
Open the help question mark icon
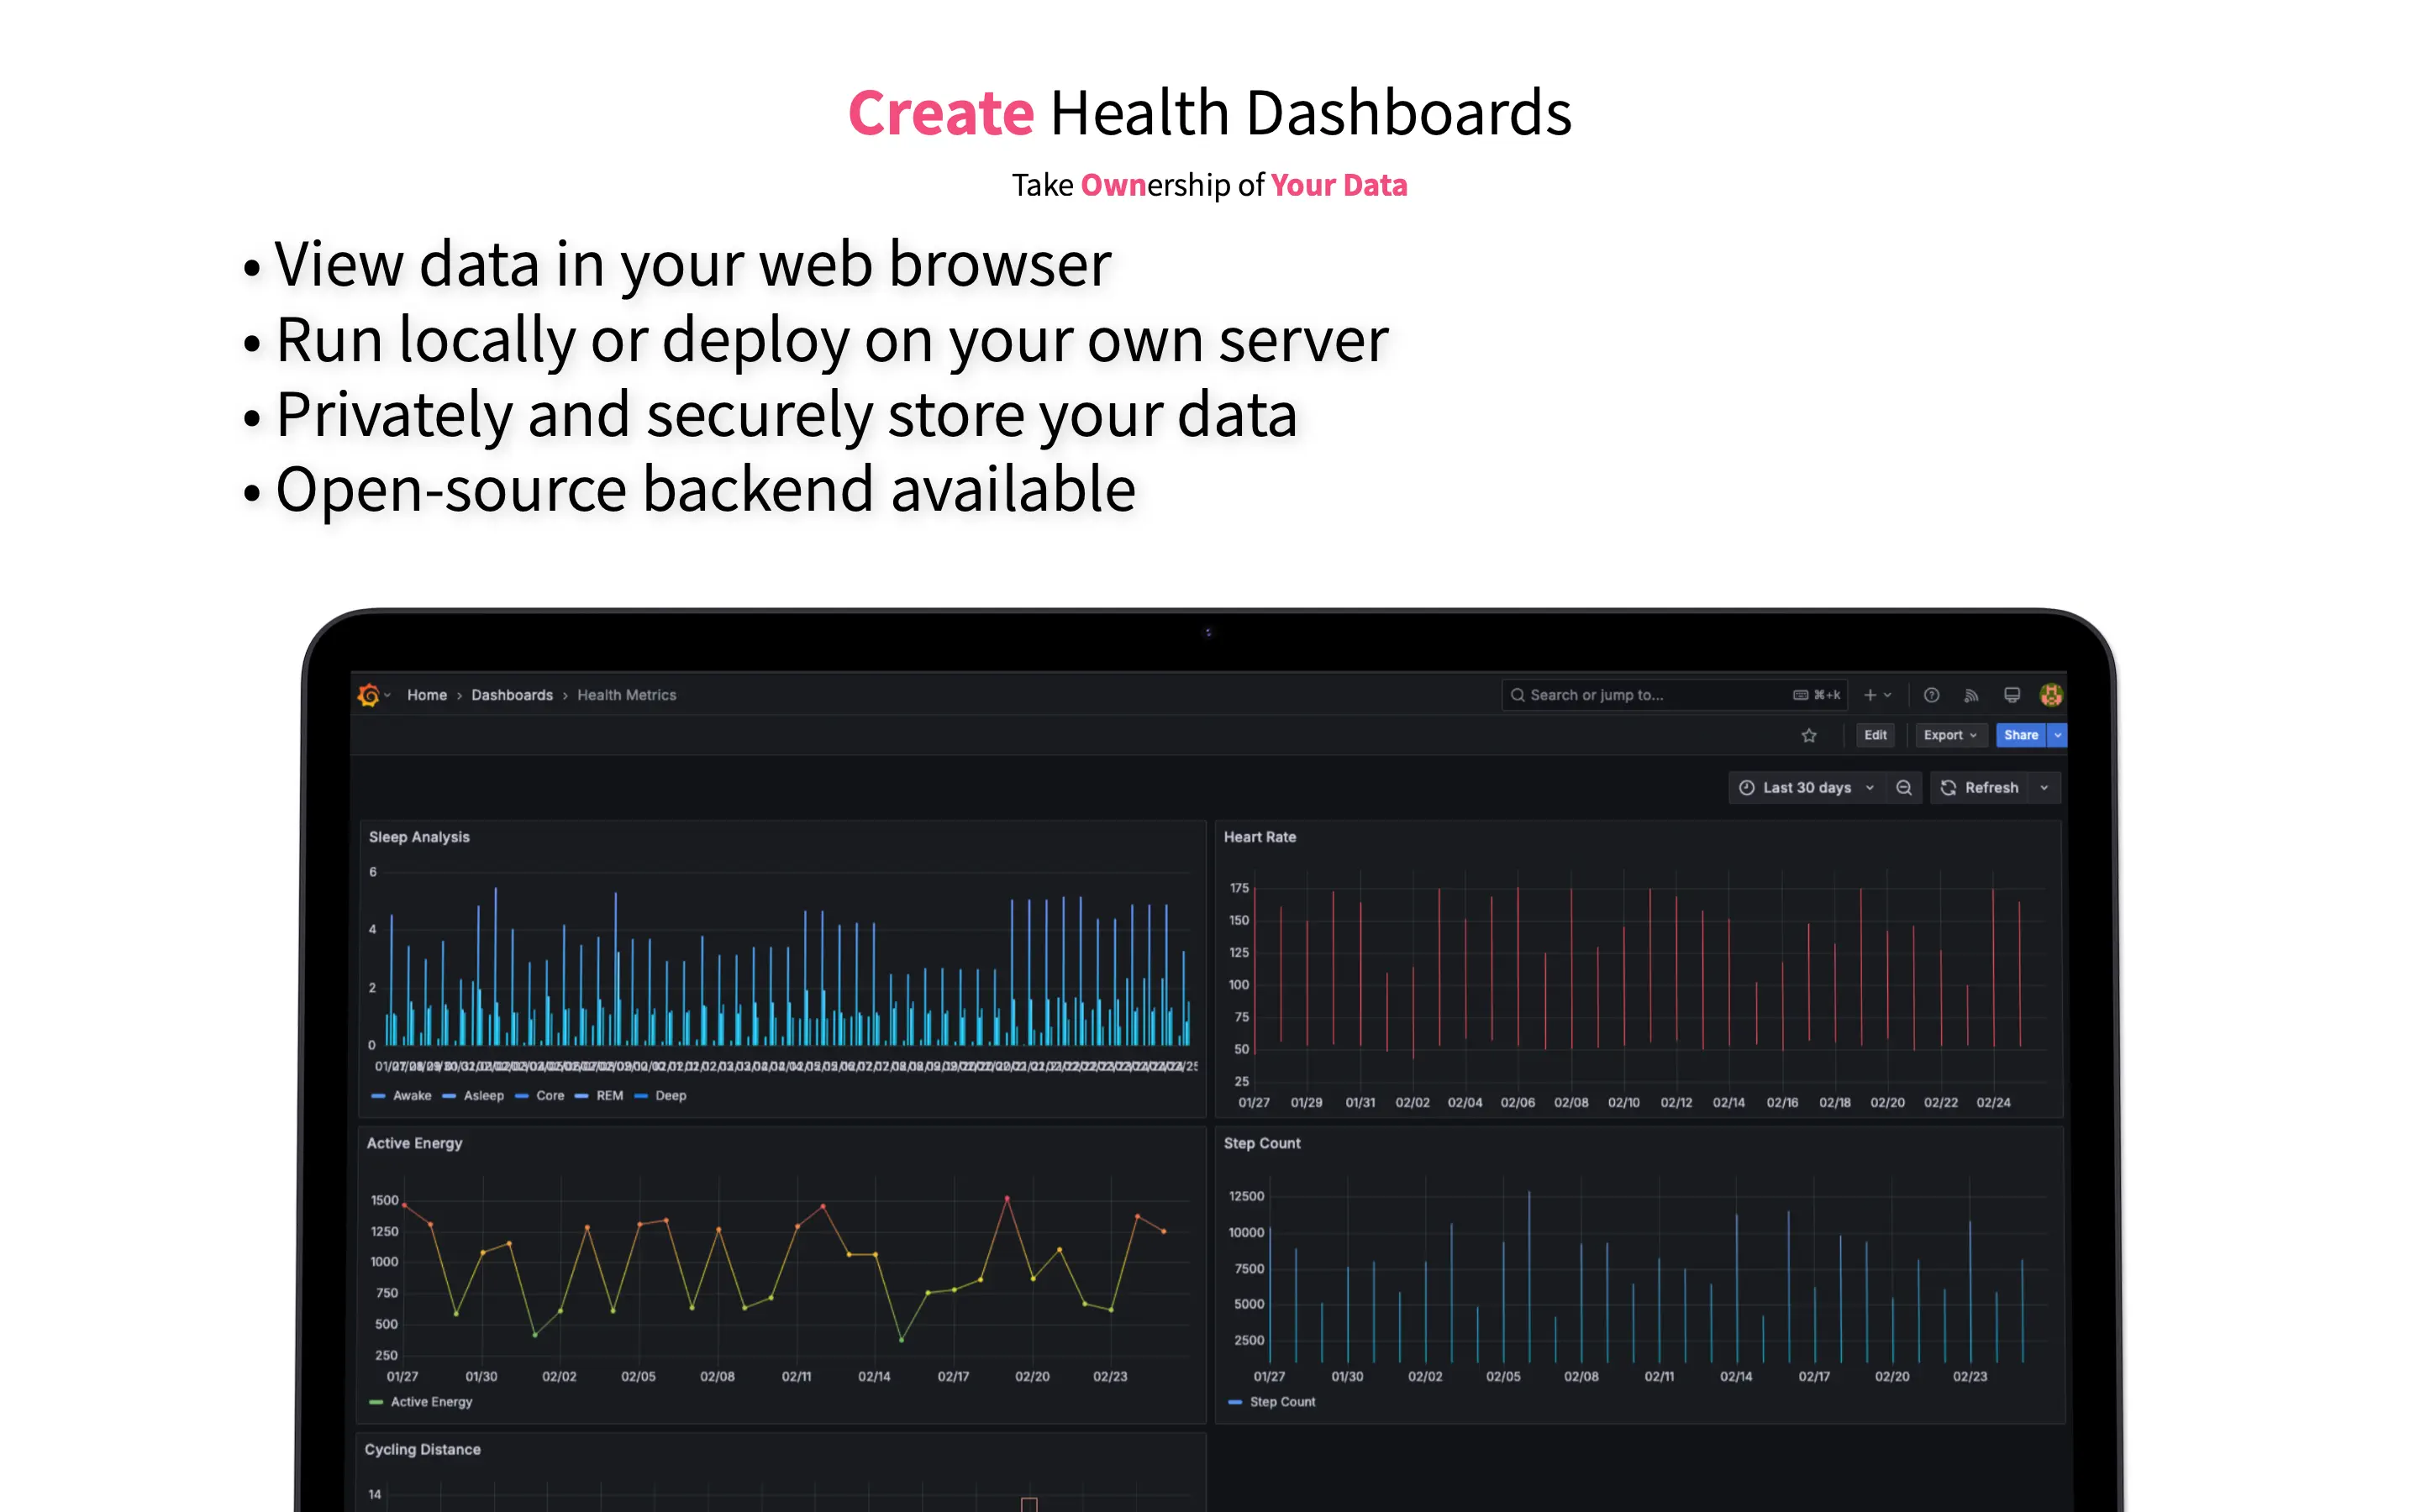pyautogui.click(x=1931, y=695)
